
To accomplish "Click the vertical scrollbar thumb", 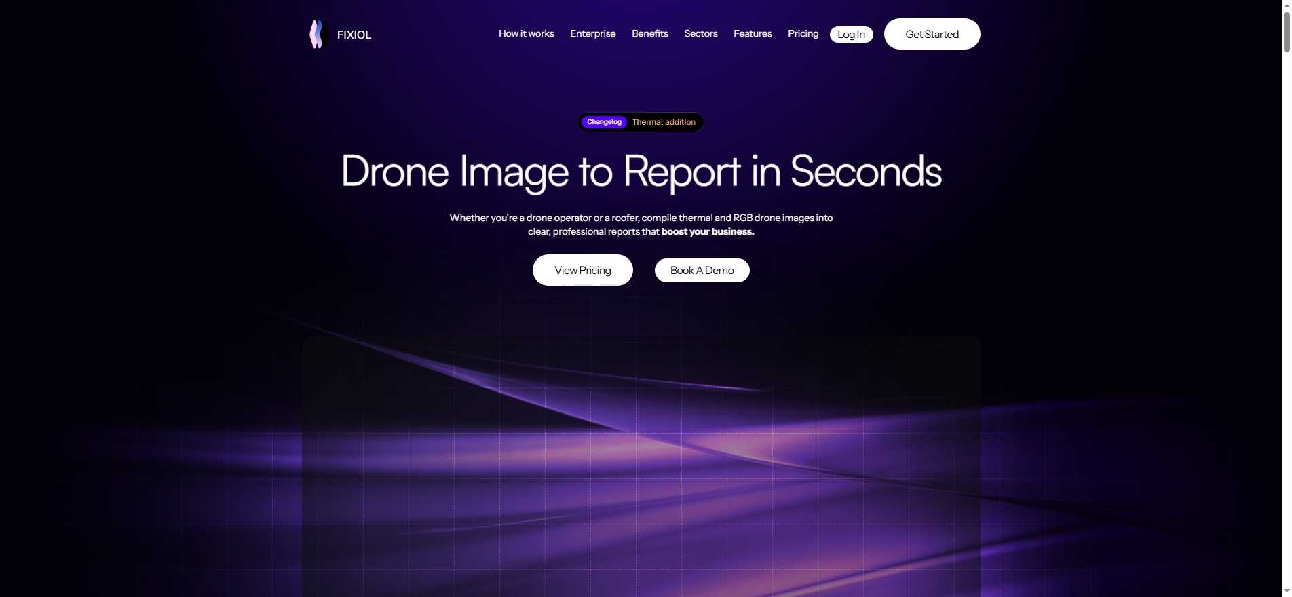I will click(x=1287, y=31).
